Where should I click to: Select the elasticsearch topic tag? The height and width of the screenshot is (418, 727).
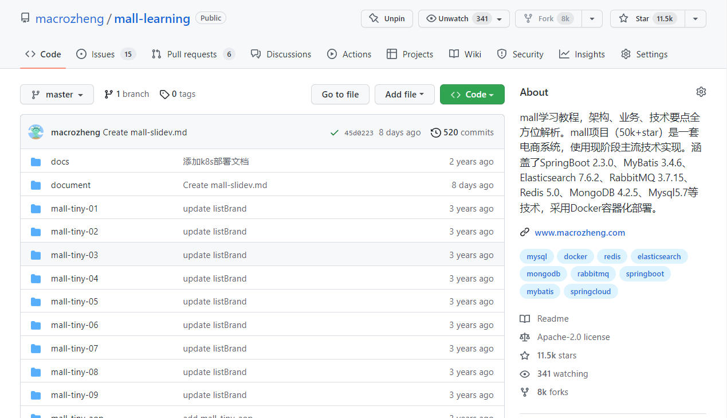point(659,256)
